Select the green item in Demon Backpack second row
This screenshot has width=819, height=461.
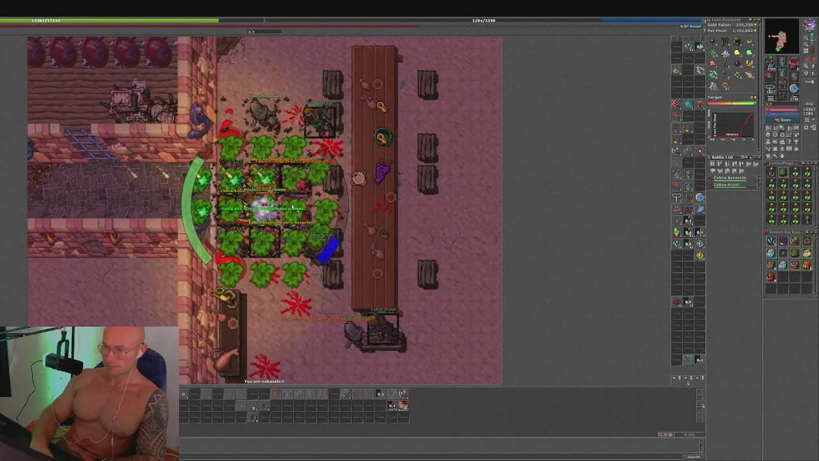click(x=795, y=253)
